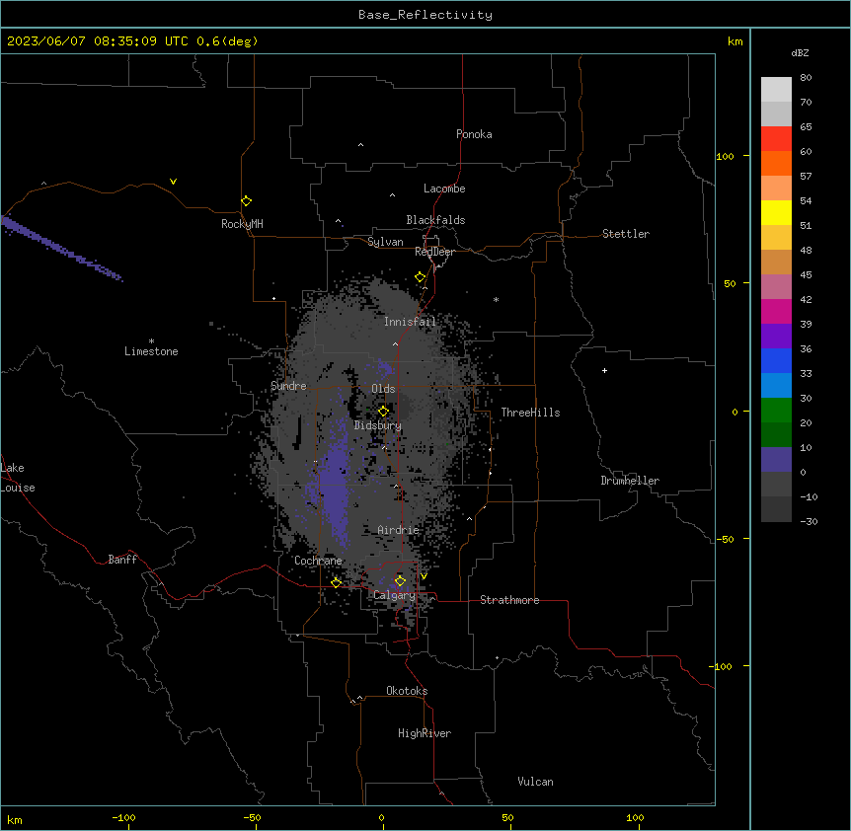851x831 pixels.
Task: Click the dBZ legend heading
Action: click(x=800, y=52)
